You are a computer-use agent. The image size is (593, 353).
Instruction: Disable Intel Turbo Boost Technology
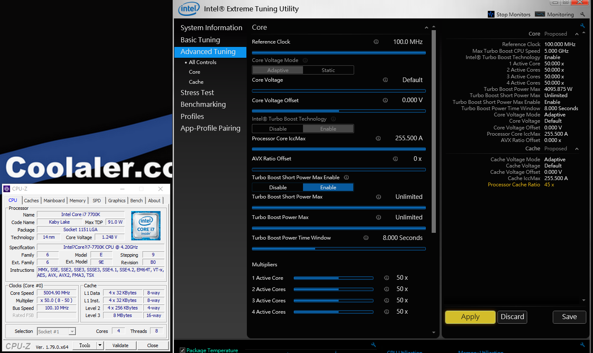pyautogui.click(x=277, y=129)
